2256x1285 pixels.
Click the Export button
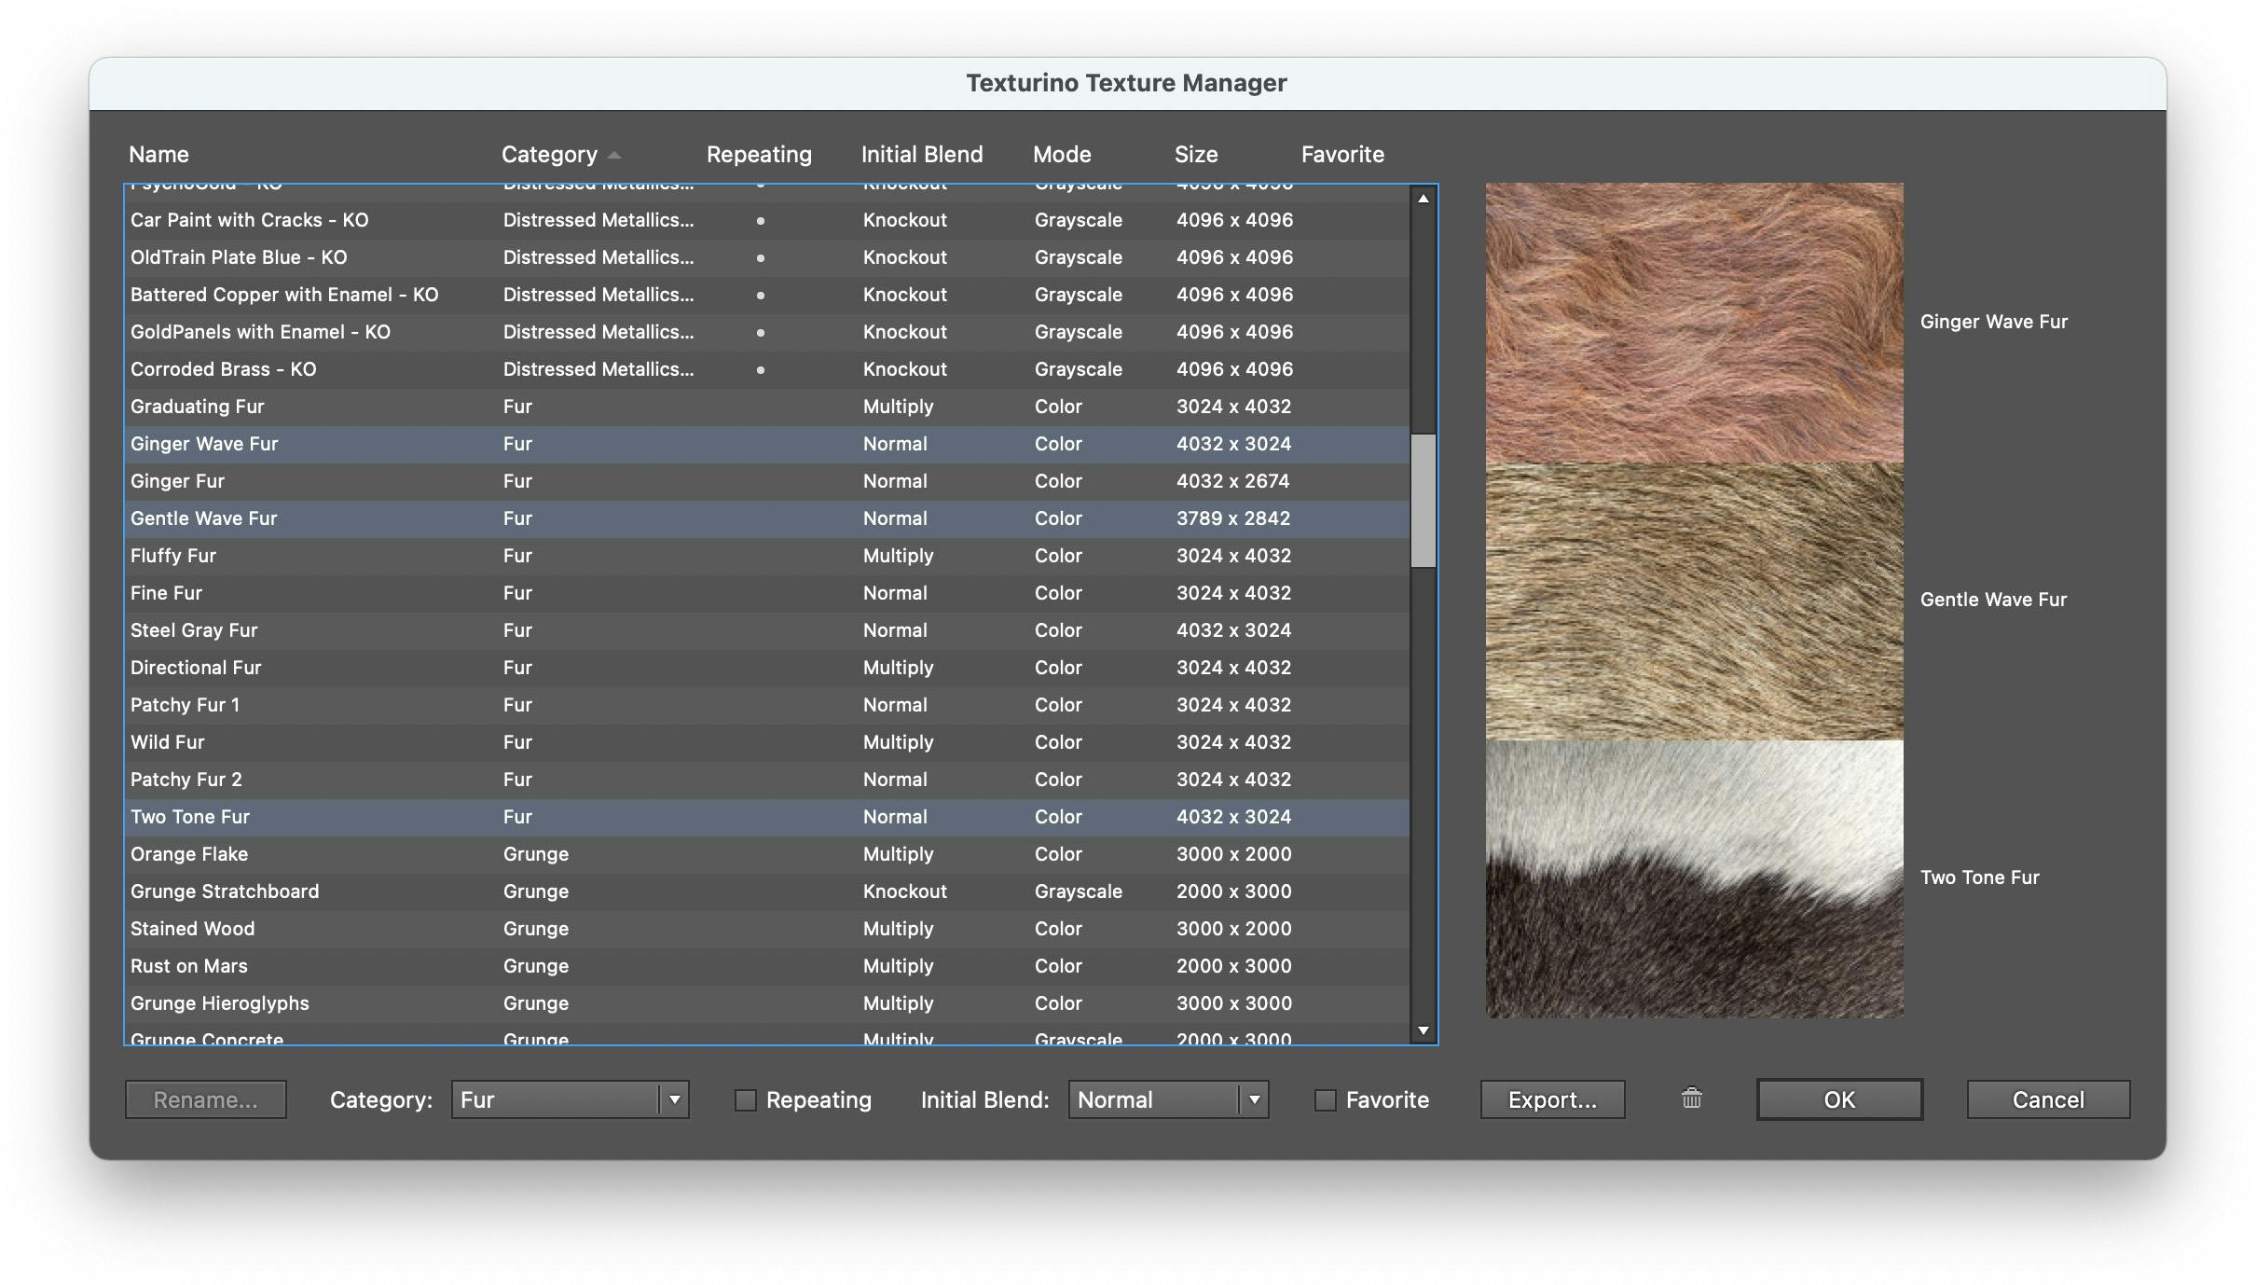(x=1550, y=1099)
